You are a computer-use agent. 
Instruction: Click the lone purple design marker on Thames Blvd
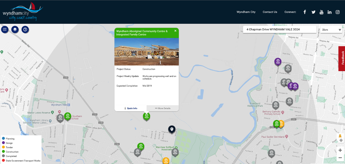[278, 62]
